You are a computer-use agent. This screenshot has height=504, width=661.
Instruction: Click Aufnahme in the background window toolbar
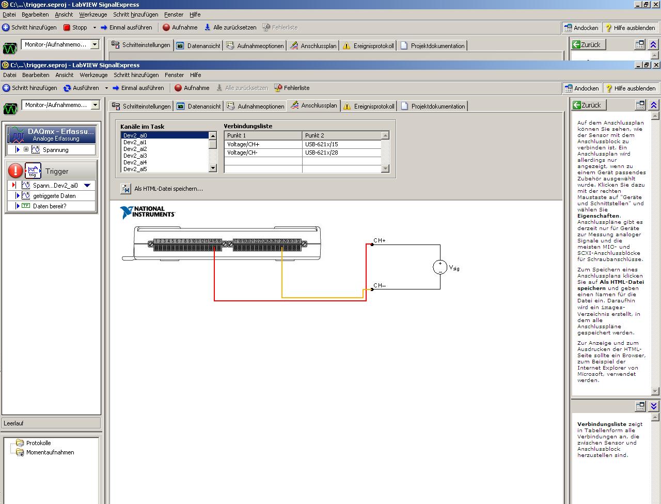(x=180, y=27)
